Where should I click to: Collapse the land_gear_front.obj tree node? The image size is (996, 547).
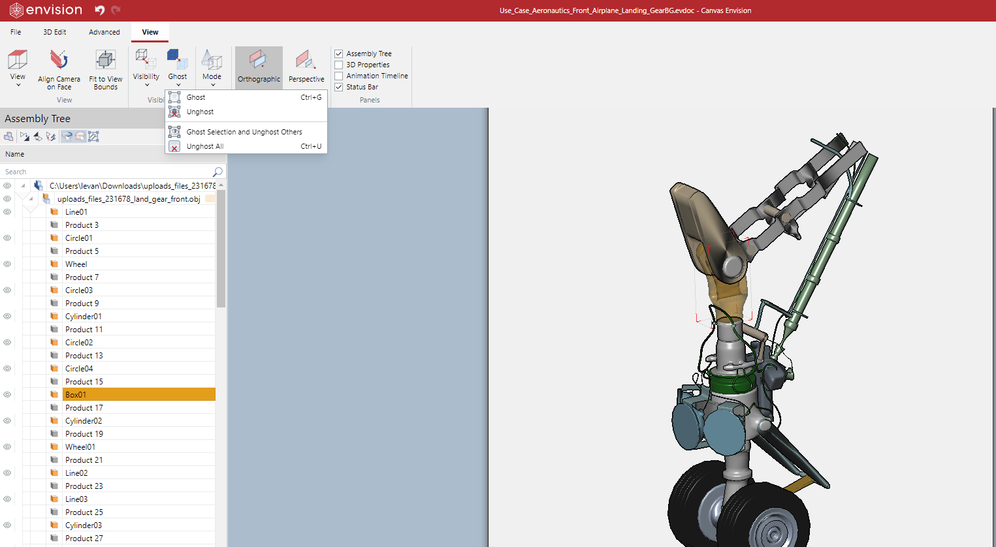31,198
